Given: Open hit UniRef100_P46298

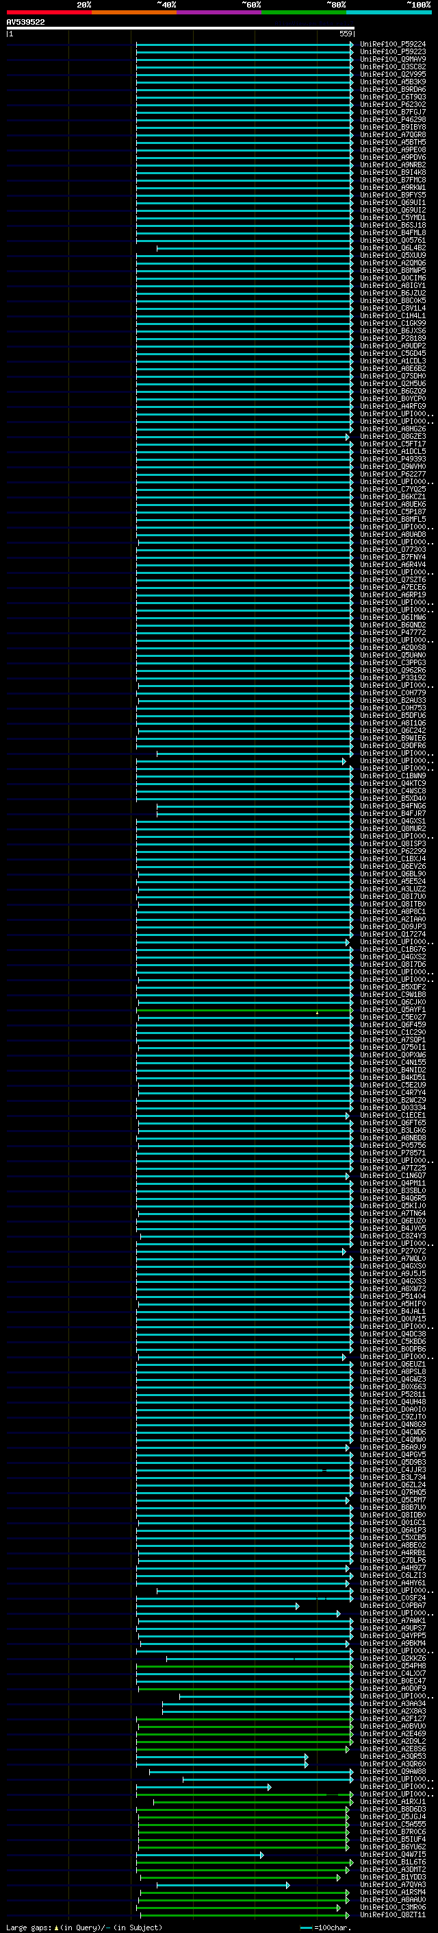Looking at the screenshot, I should [x=393, y=119].
